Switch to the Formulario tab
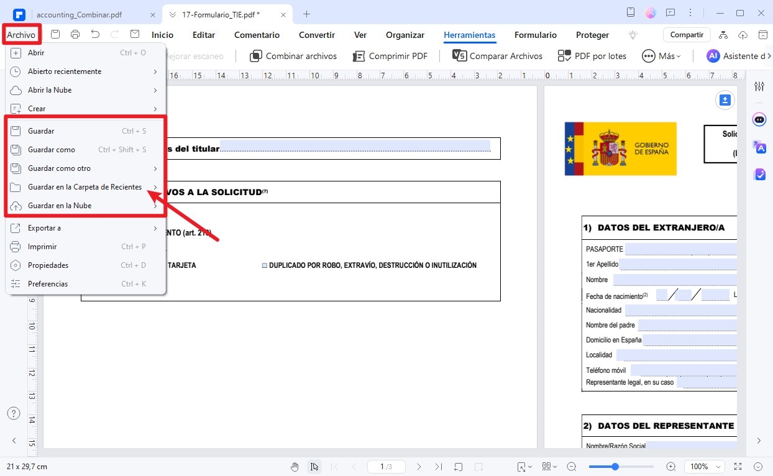 point(536,35)
